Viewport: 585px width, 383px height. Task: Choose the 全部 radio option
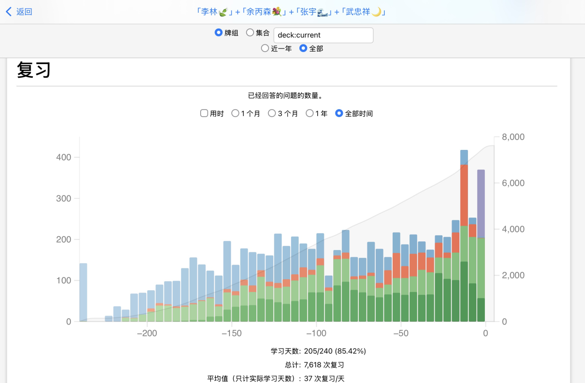tap(303, 48)
